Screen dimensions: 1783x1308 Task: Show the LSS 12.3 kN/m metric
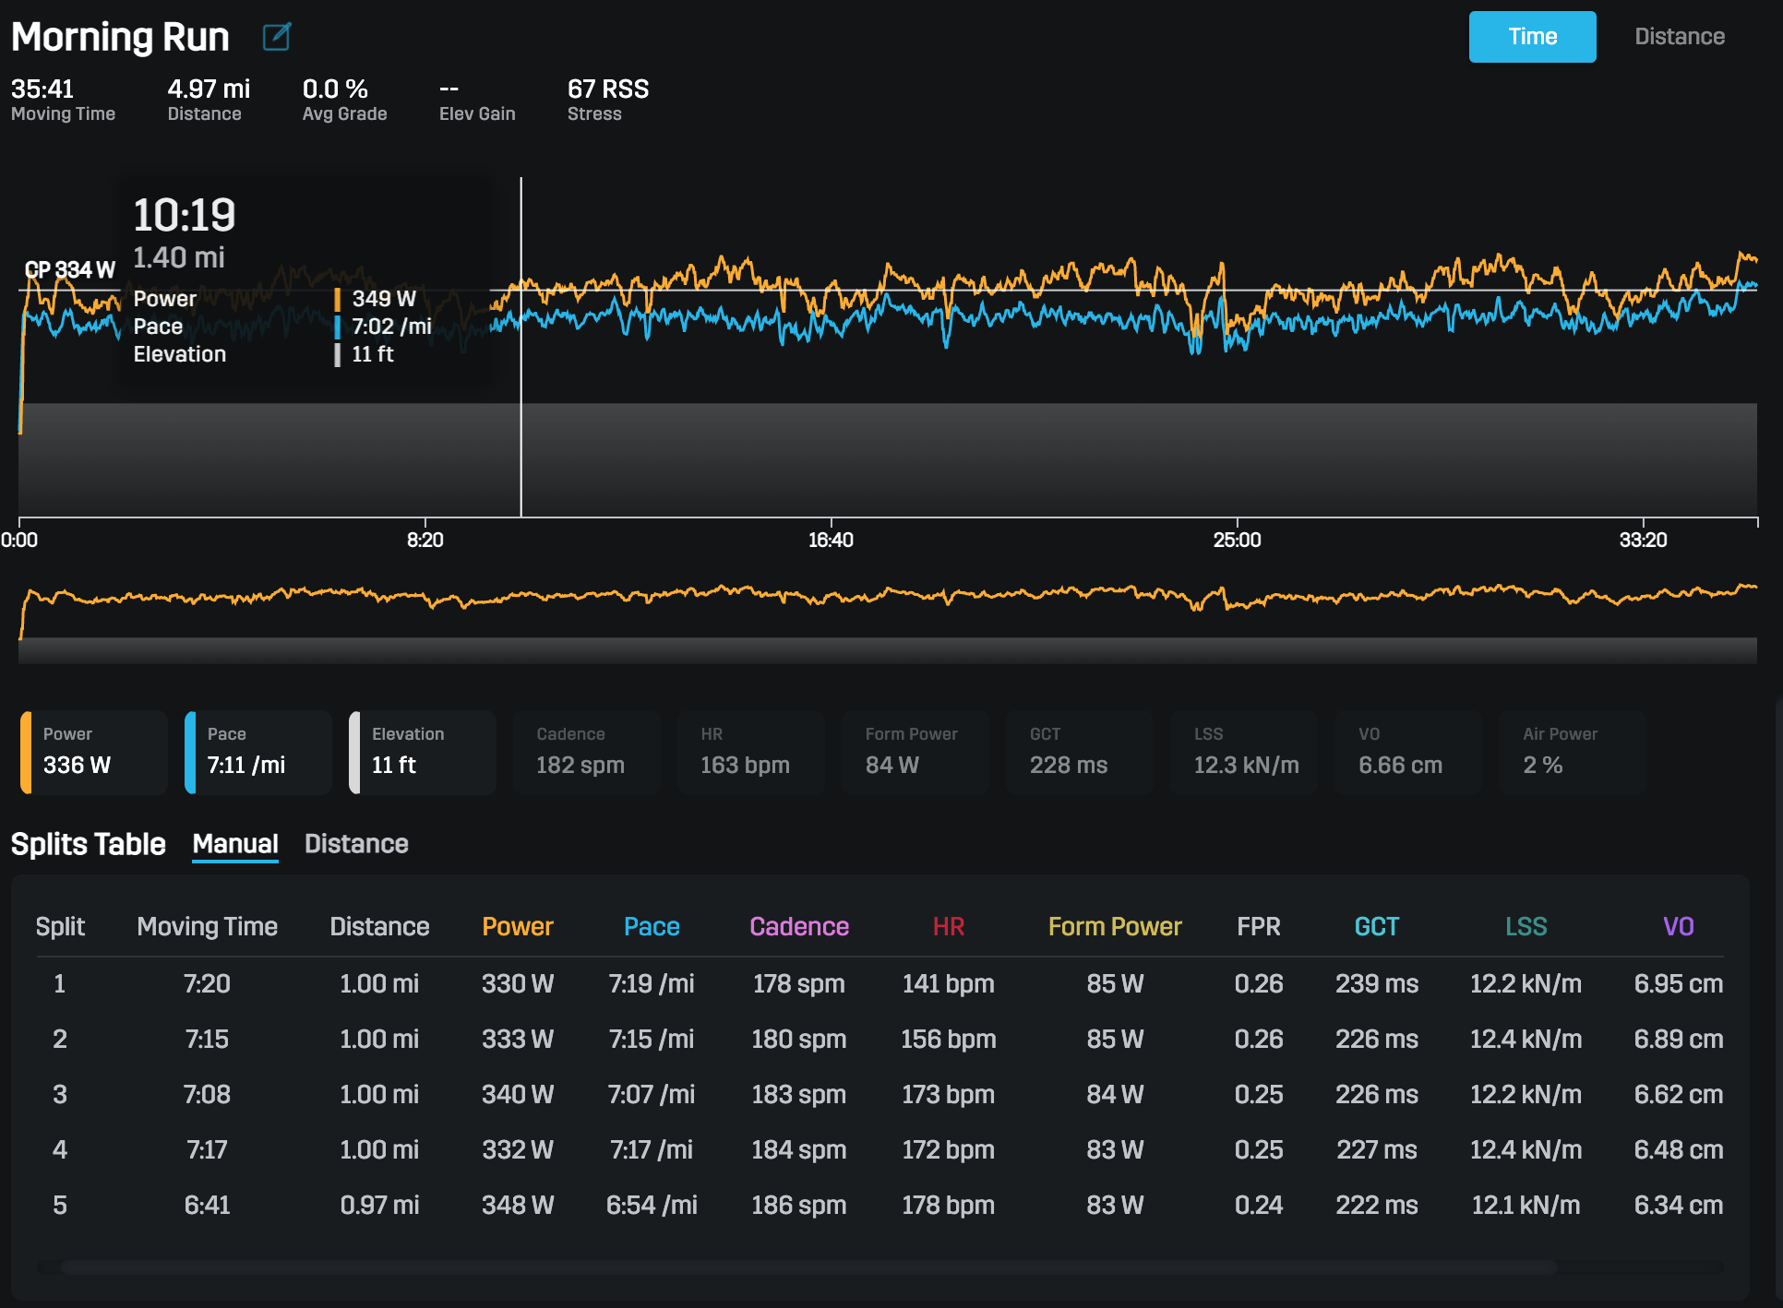(1243, 752)
